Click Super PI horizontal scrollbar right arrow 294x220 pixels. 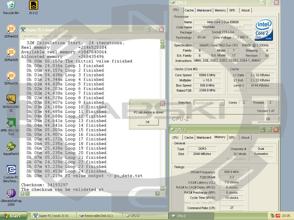click(x=157, y=193)
